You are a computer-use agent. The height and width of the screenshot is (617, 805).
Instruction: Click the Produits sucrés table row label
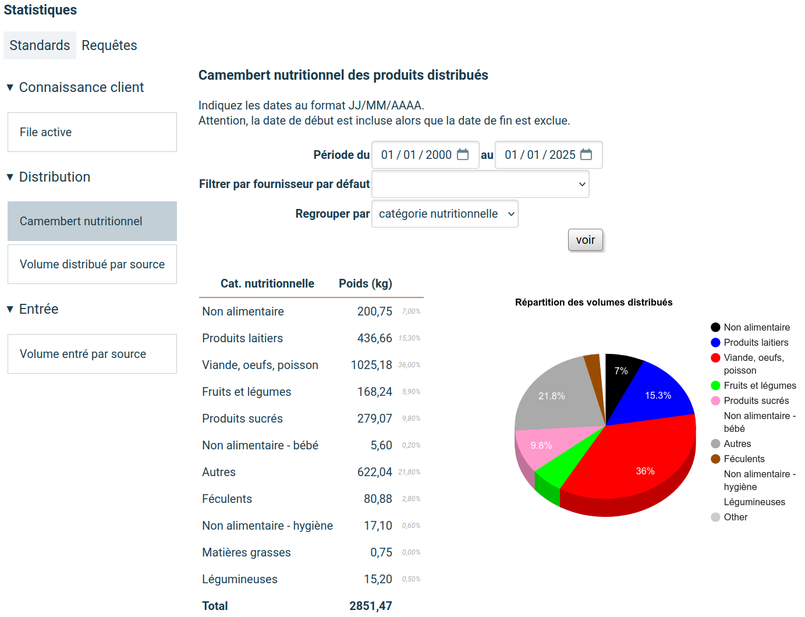[242, 419]
